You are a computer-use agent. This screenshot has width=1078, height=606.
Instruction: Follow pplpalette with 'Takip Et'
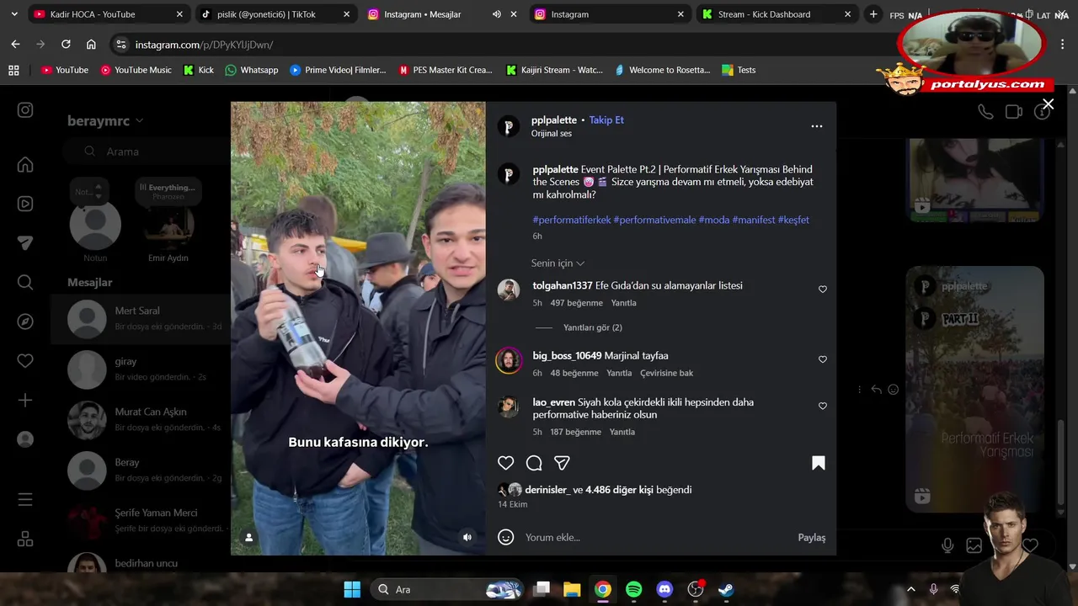[606, 120]
